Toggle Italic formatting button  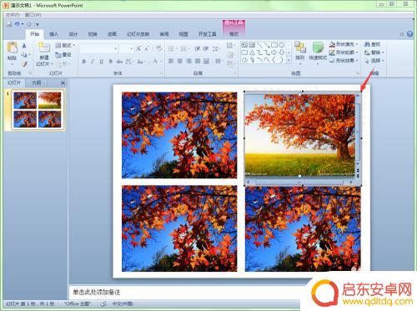tap(93, 62)
